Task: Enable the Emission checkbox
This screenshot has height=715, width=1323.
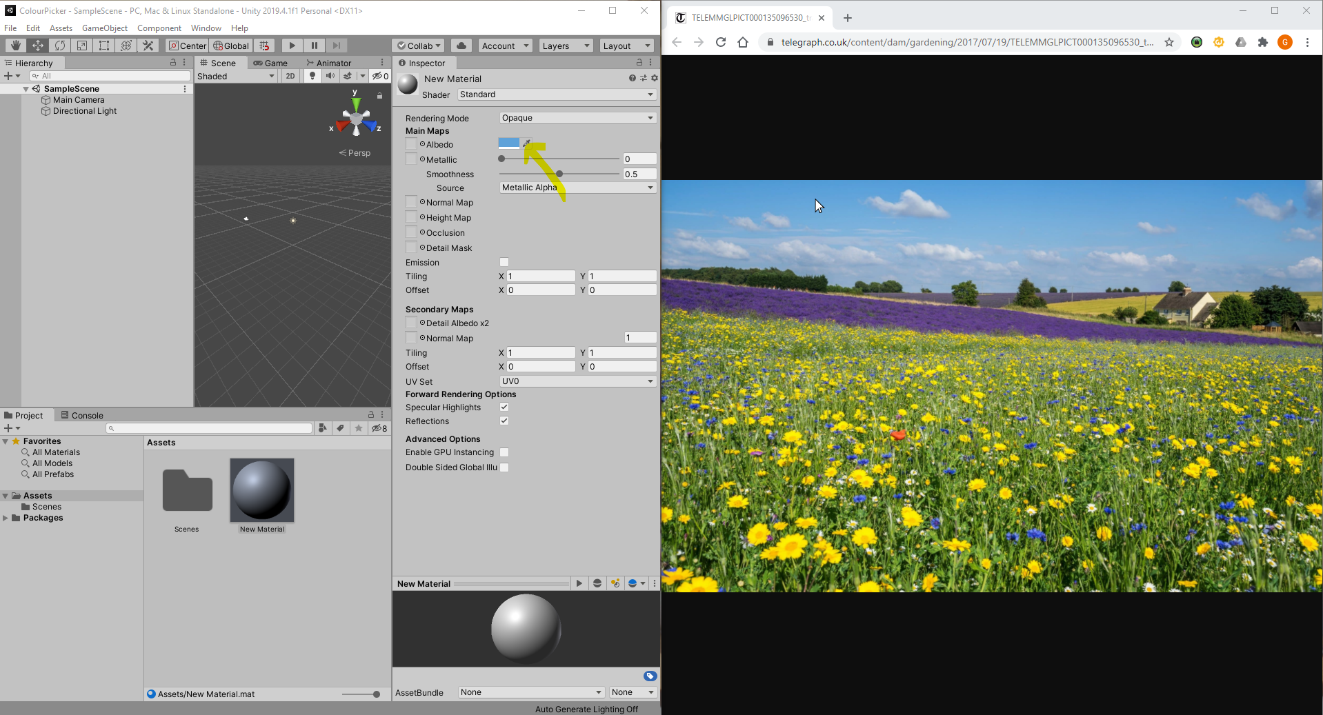Action: tap(504, 262)
